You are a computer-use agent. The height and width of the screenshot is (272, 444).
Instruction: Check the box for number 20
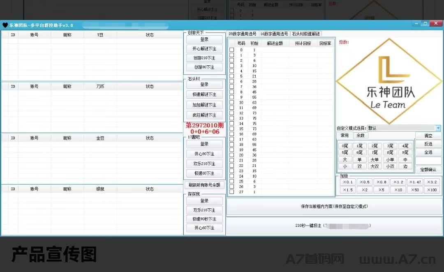[x=231, y=155]
